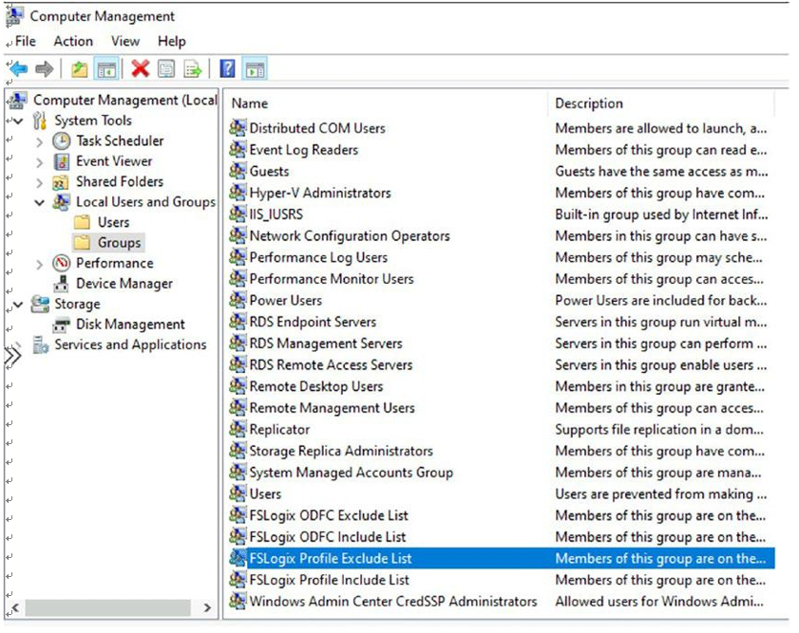
Task: Expand the Services and Applications node
Action: [x=18, y=345]
